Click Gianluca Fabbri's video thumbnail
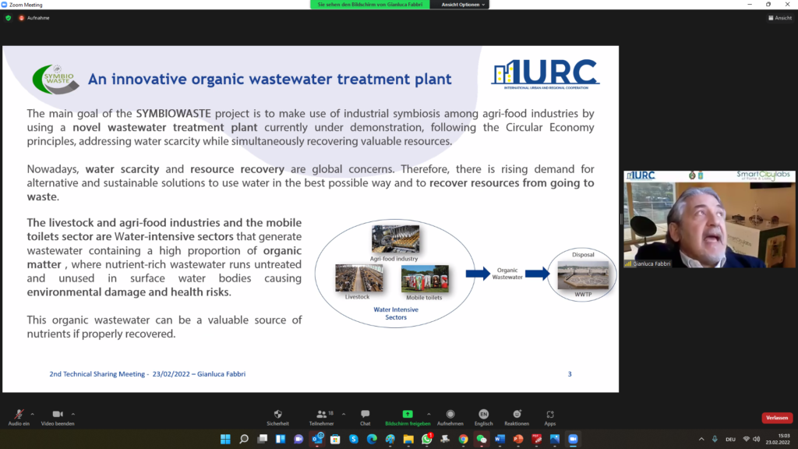 coord(709,218)
